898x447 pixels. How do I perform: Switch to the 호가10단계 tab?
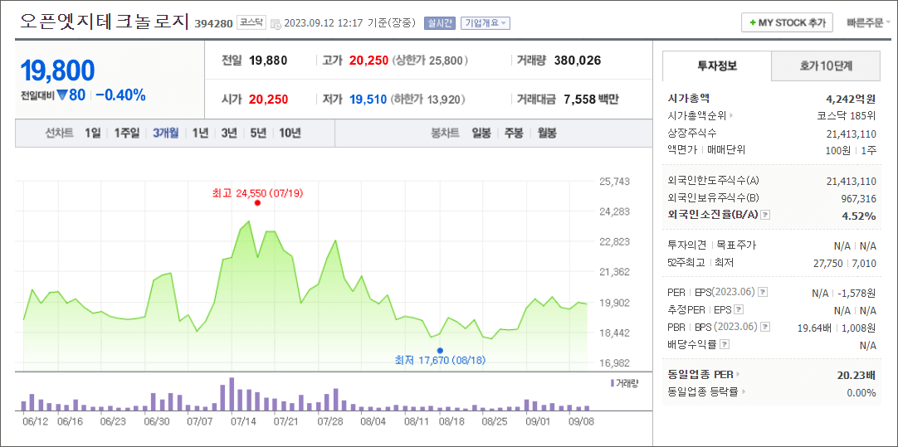826,66
